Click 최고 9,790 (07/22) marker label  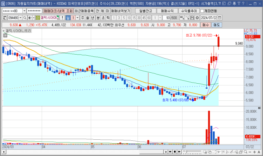click(x=199, y=35)
